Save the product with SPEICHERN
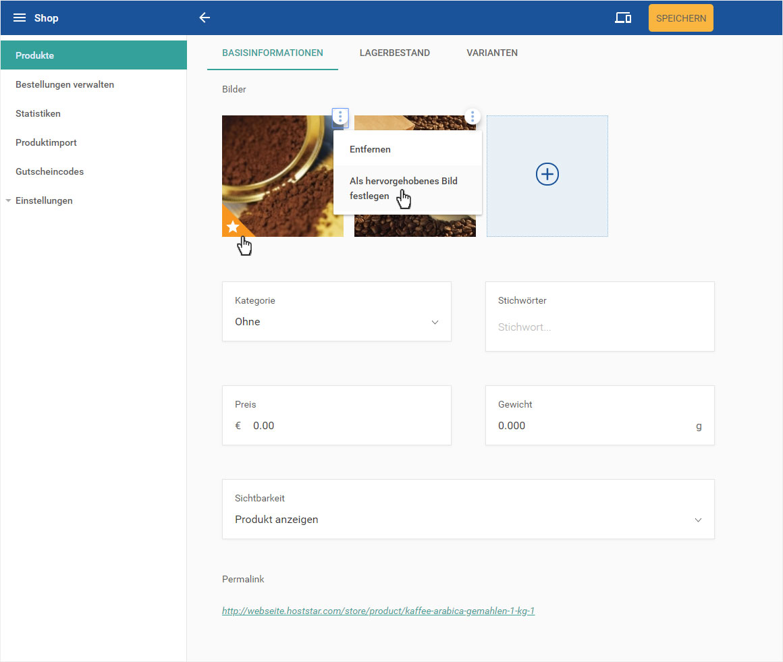Viewport: 783px width, 662px height. click(680, 18)
